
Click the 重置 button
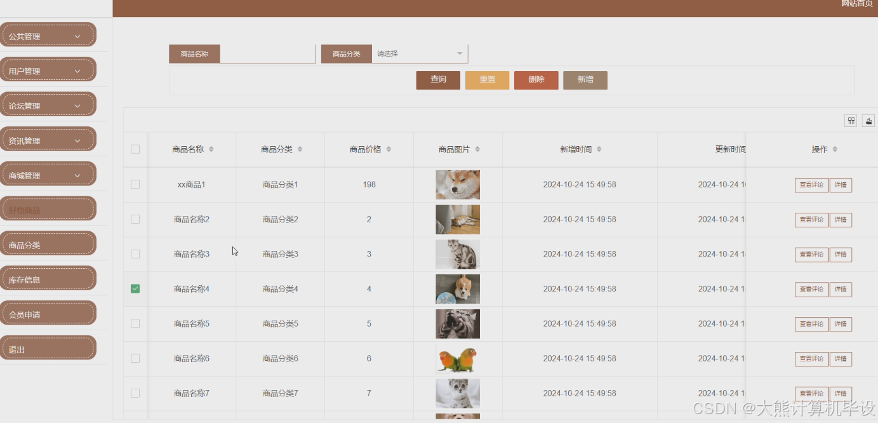[x=487, y=80]
